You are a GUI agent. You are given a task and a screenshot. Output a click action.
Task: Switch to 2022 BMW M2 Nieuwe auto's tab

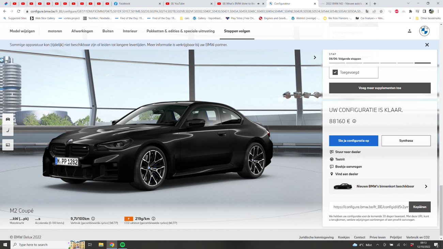click(x=344, y=4)
